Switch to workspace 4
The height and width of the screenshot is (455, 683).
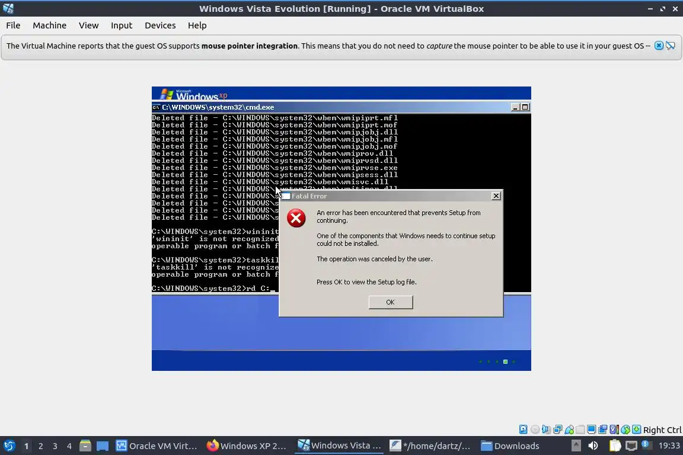click(x=69, y=446)
